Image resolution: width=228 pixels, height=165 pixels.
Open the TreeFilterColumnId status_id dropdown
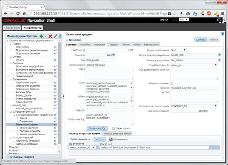tap(194, 65)
